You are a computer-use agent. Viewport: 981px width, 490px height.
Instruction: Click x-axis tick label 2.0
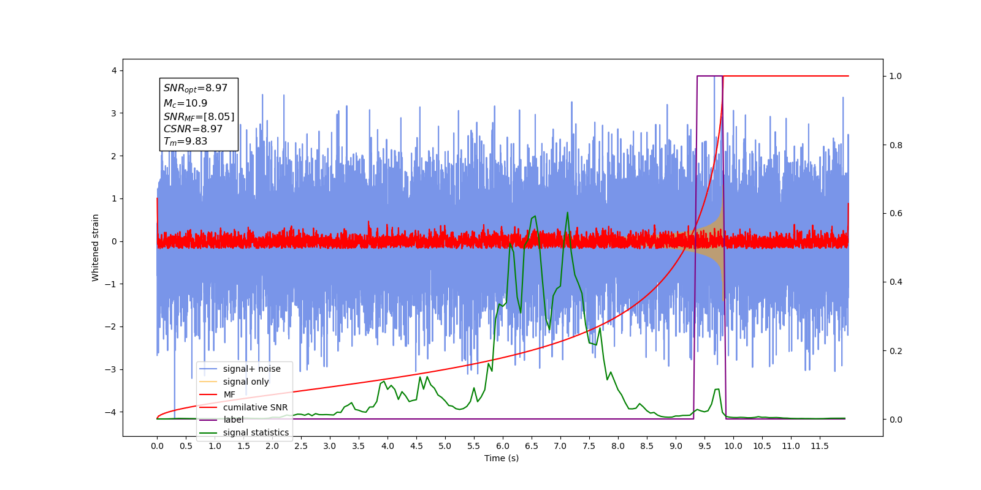point(272,446)
